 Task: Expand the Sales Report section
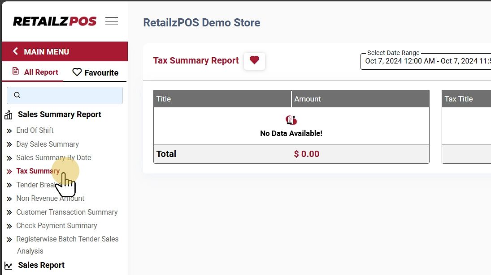click(41, 265)
